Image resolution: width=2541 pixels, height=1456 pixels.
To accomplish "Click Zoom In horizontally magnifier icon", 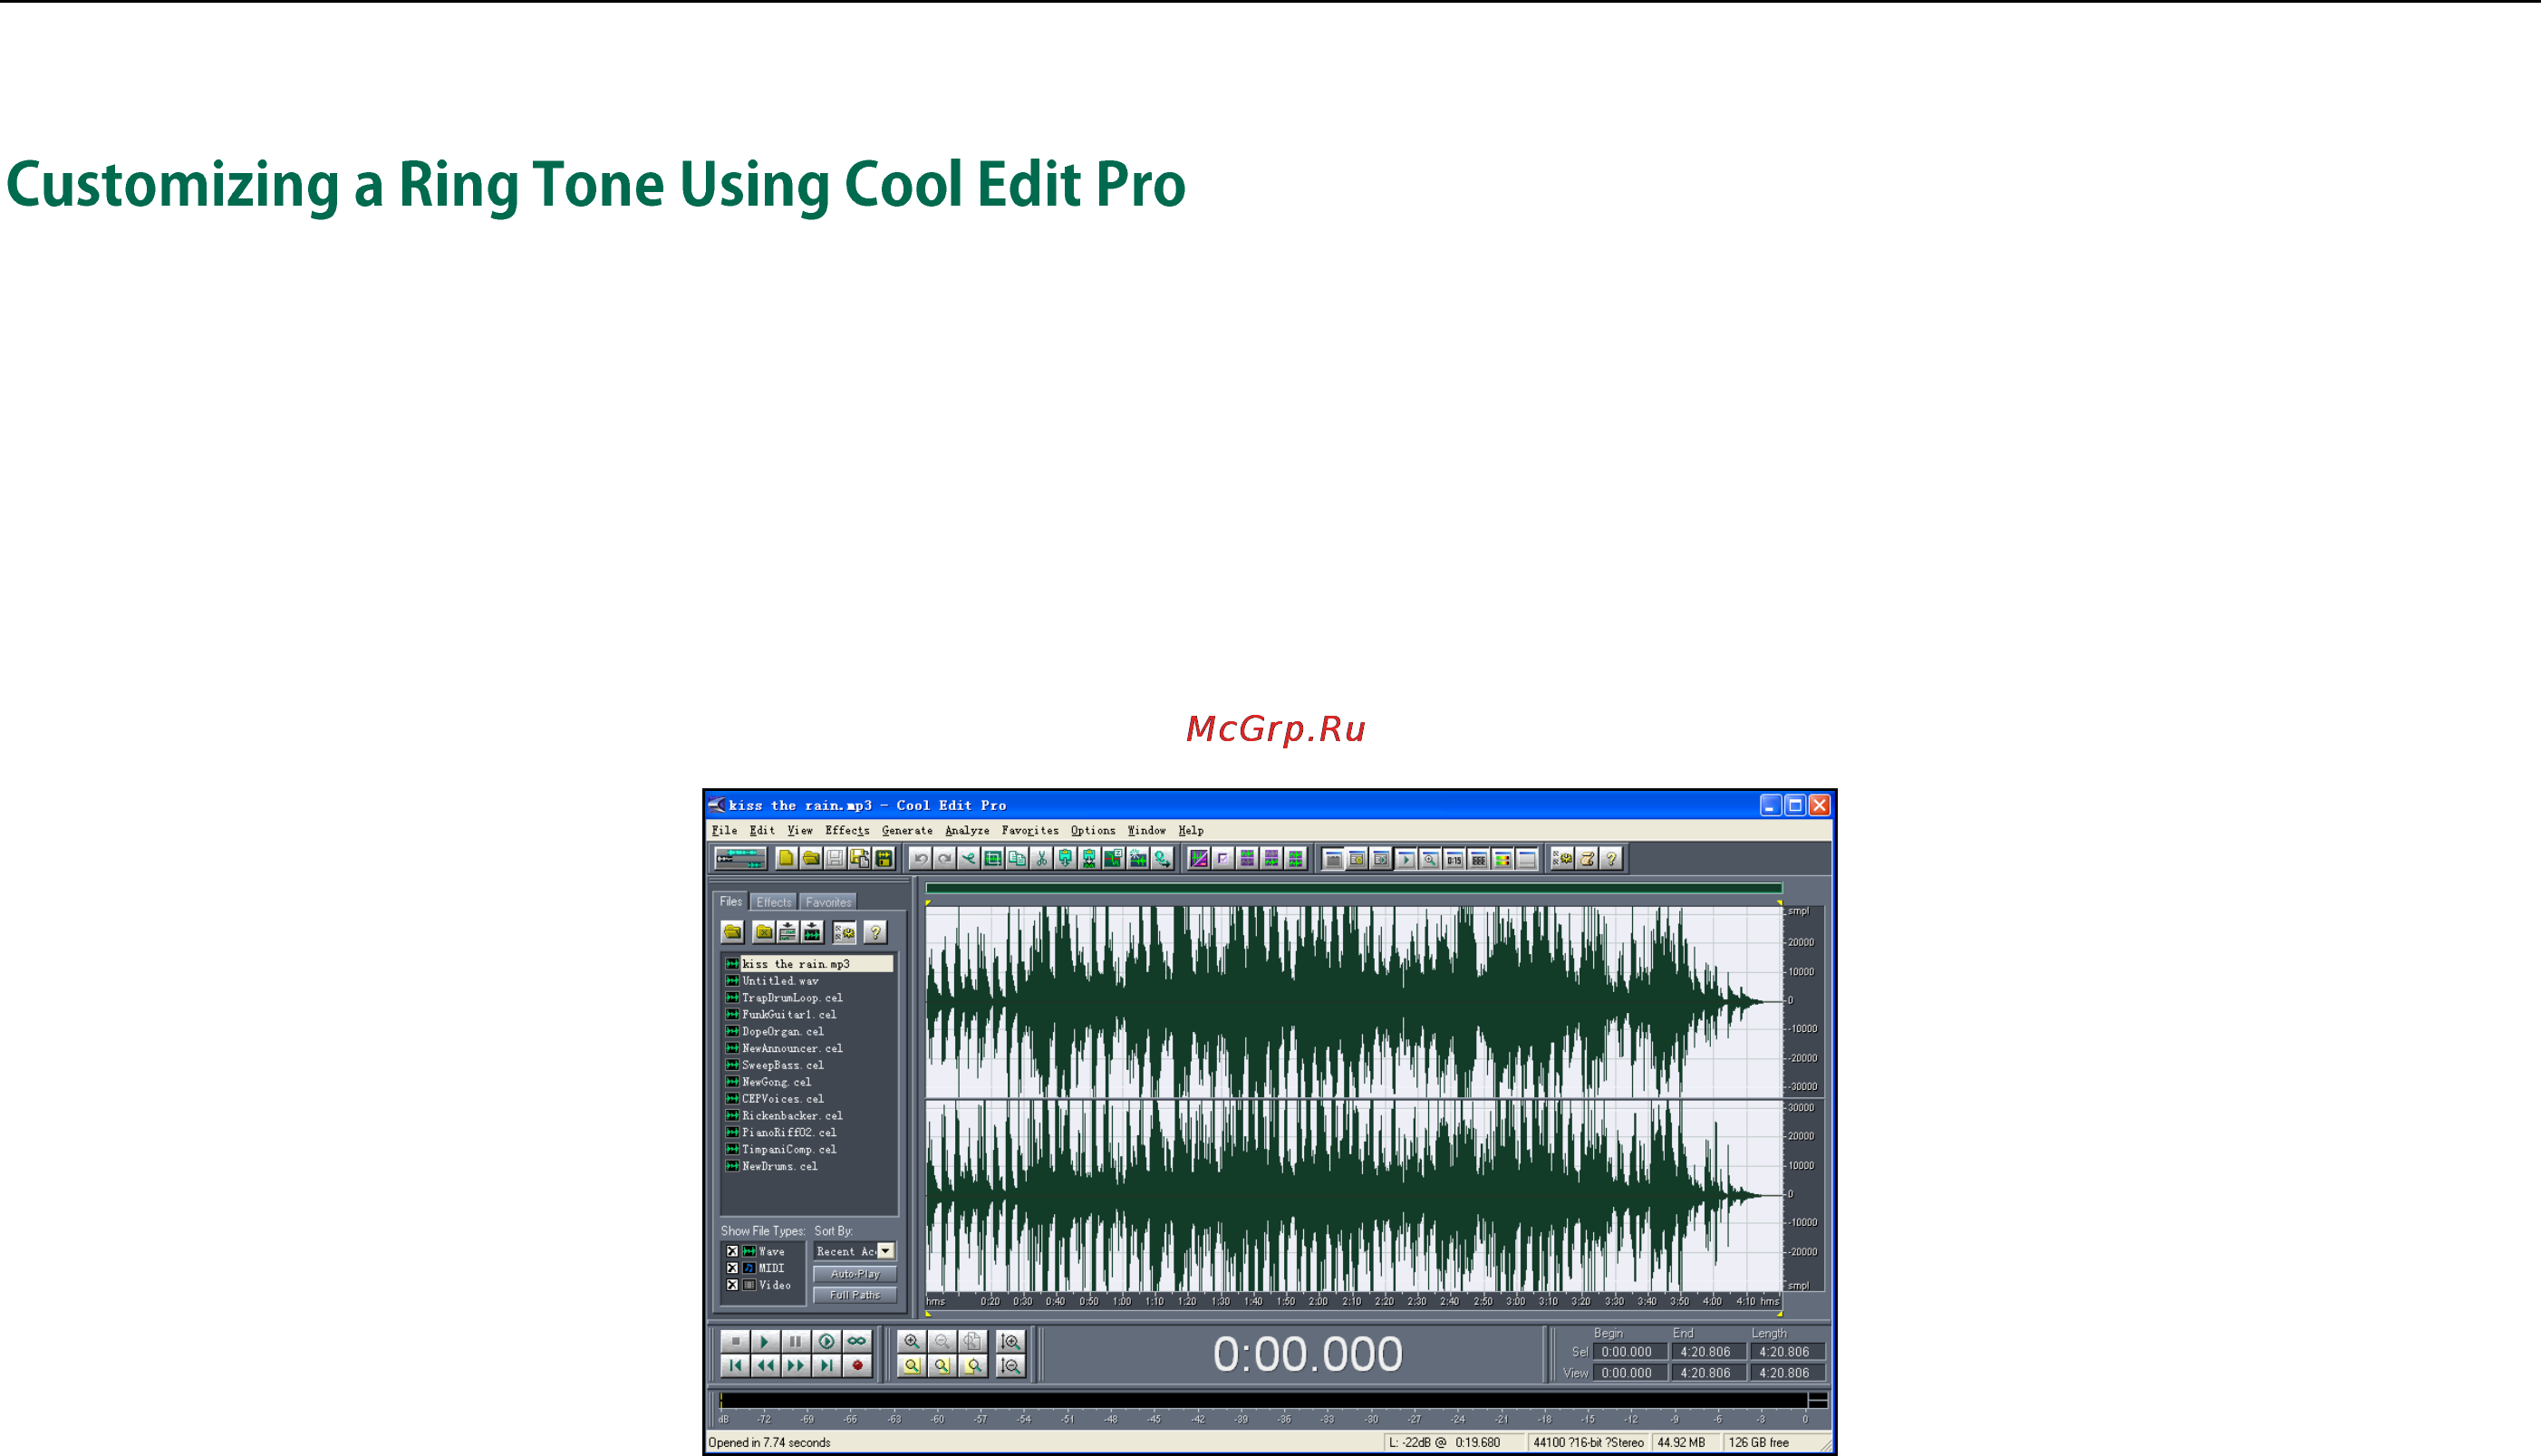I will (911, 1341).
